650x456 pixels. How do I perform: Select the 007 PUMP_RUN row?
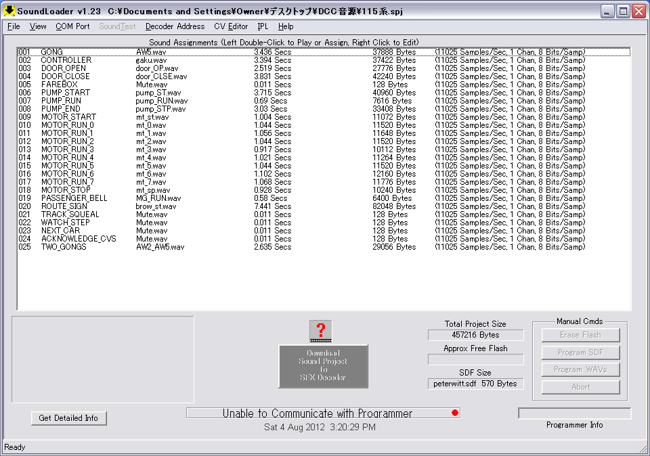[324, 101]
